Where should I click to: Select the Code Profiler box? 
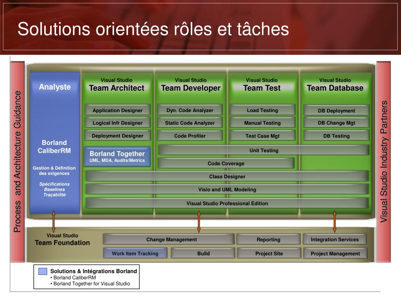pos(190,136)
